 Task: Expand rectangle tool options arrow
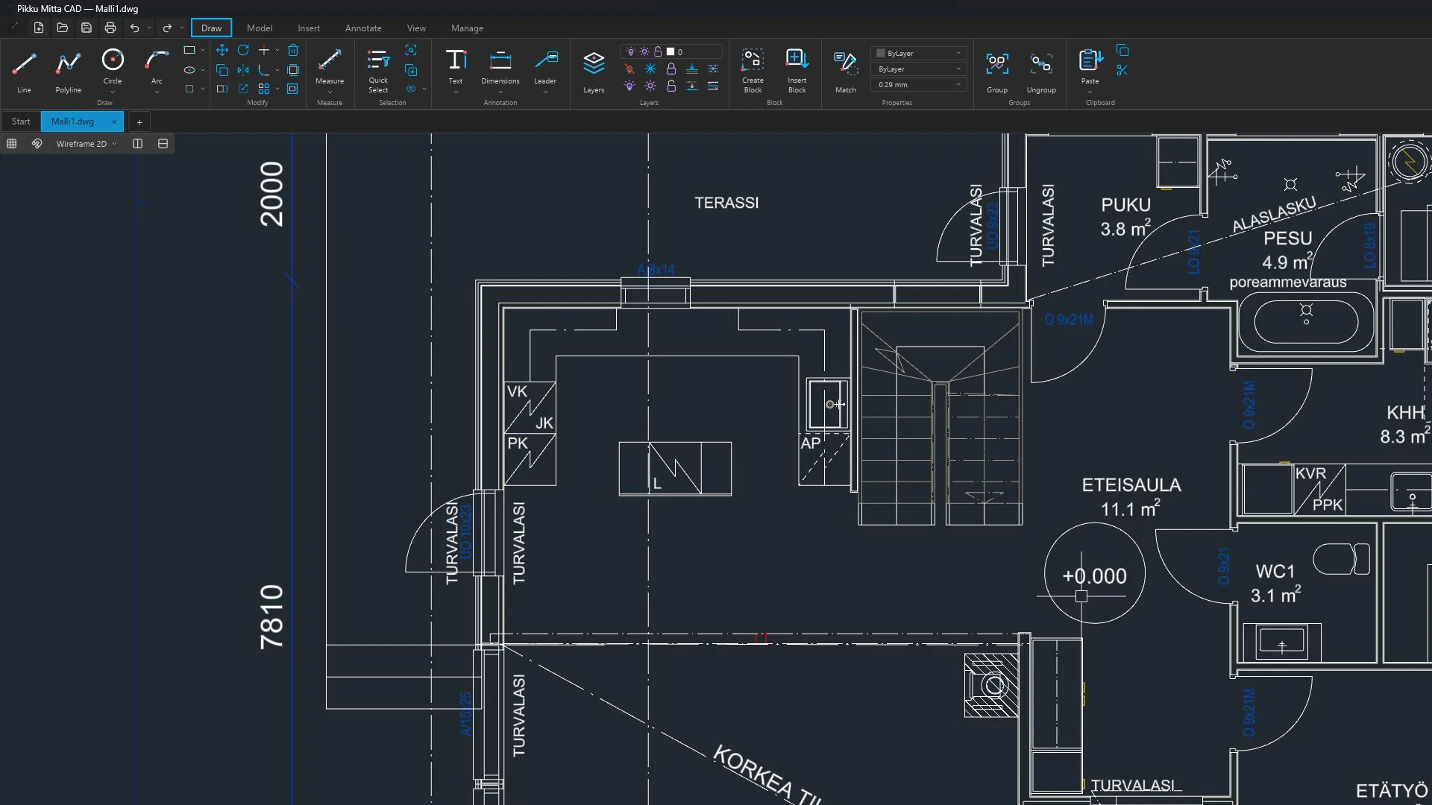203,51
